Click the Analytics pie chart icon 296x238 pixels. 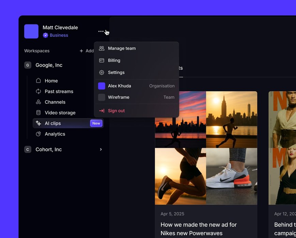[x=38, y=134]
